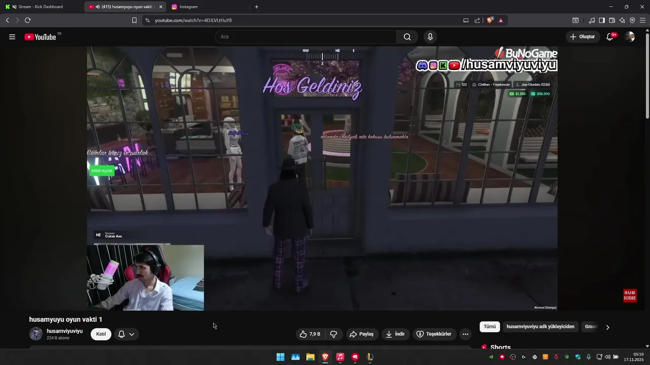Open YouTube notifications bell with 9+ badge
Image resolution: width=650 pixels, height=365 pixels.
point(610,37)
